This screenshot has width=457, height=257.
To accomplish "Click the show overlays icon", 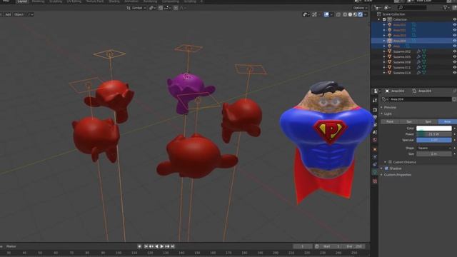I will click(327, 14).
